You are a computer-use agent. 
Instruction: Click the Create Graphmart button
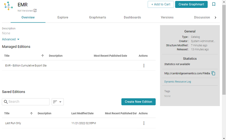coord(191,4)
